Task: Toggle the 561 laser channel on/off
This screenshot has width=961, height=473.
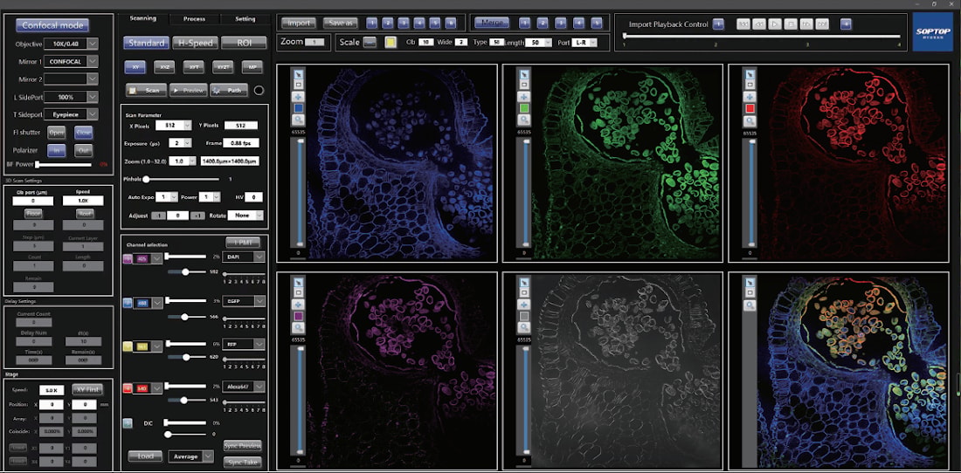Action: pyautogui.click(x=128, y=346)
